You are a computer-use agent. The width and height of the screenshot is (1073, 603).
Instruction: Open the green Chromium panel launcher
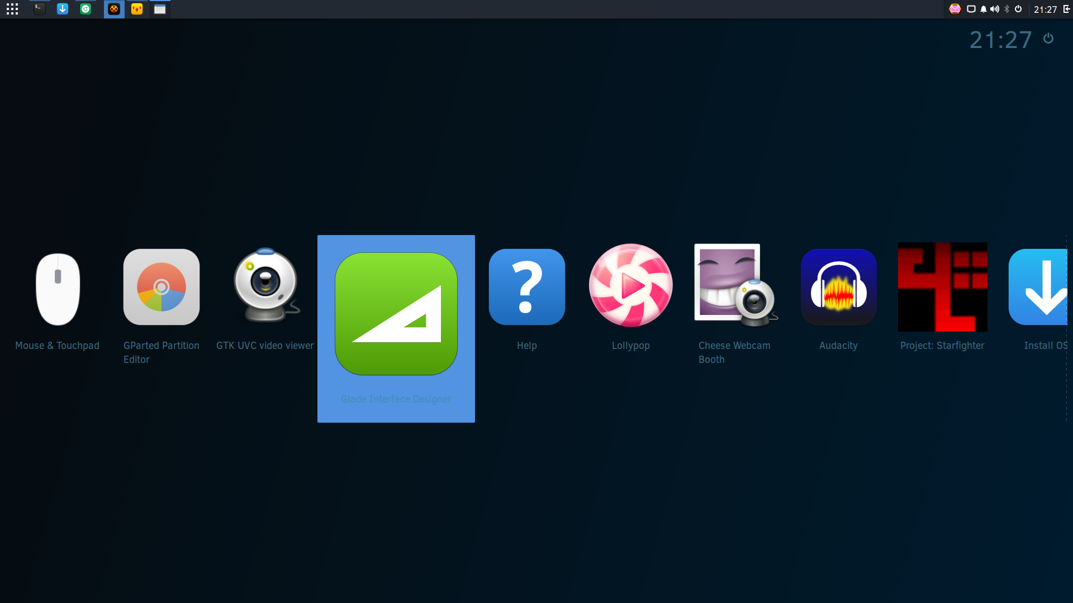click(86, 9)
